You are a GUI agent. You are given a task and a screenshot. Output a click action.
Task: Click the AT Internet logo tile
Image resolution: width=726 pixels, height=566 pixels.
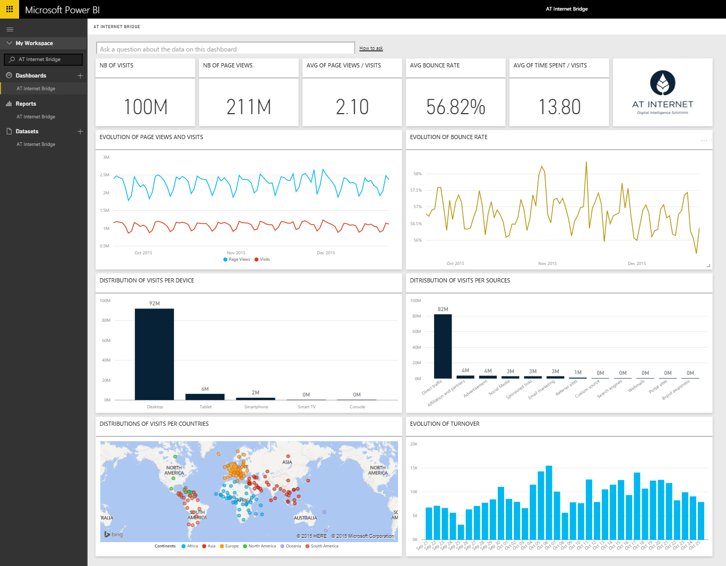pyautogui.click(x=663, y=92)
